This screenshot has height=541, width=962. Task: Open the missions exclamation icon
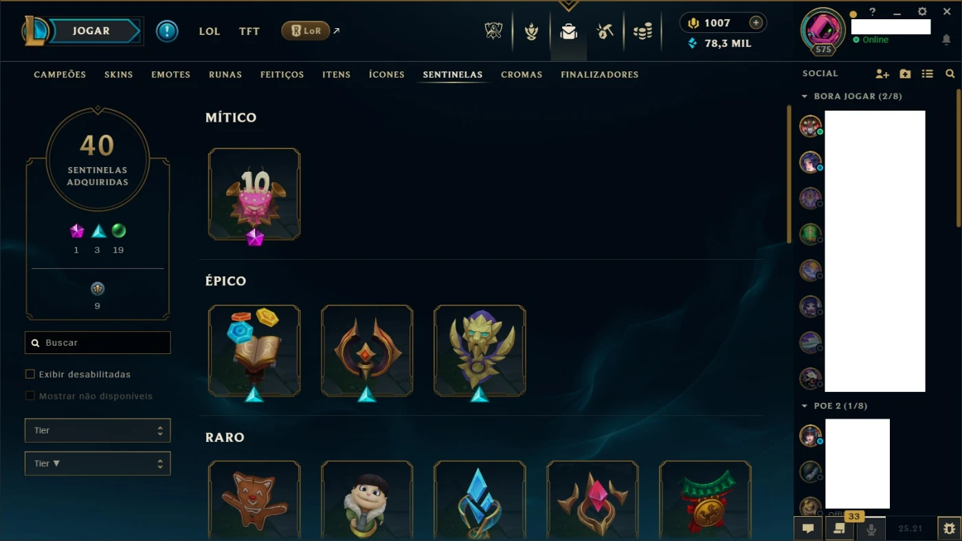[167, 31]
